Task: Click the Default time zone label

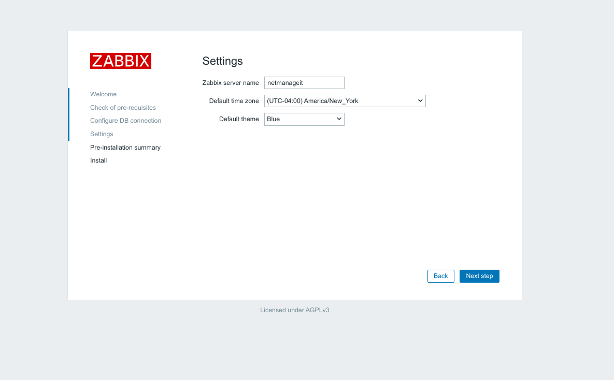Action: 234,101
